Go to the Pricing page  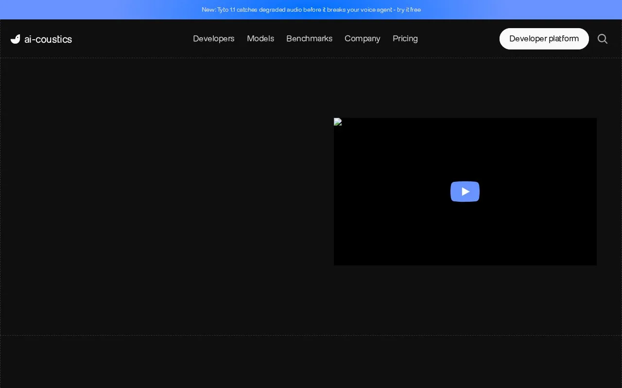point(405,38)
